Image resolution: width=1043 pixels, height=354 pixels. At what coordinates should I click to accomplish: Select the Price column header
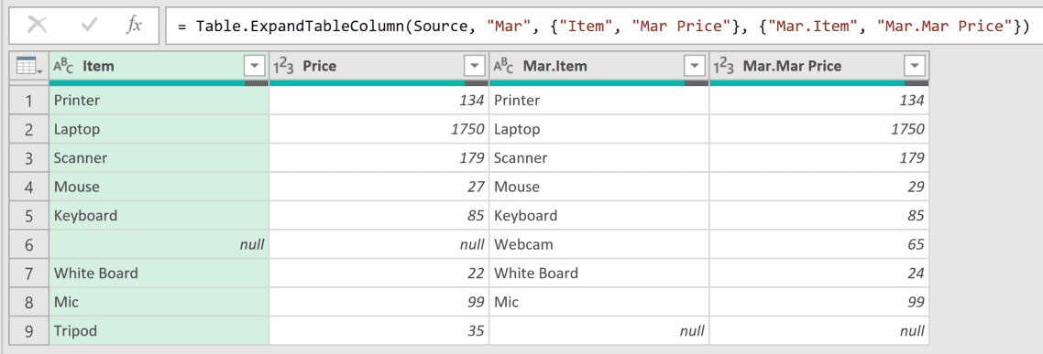[379, 67]
